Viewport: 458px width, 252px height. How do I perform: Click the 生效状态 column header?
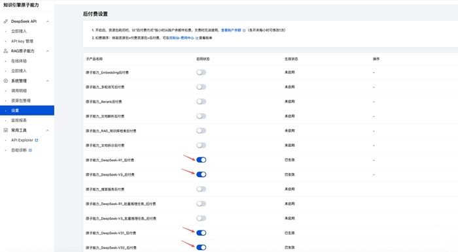[291, 59]
